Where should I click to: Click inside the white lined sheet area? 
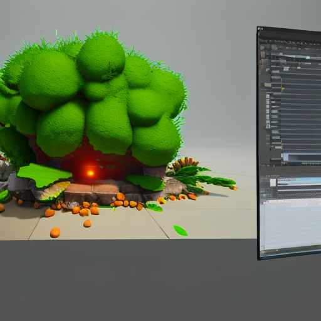tap(293, 227)
